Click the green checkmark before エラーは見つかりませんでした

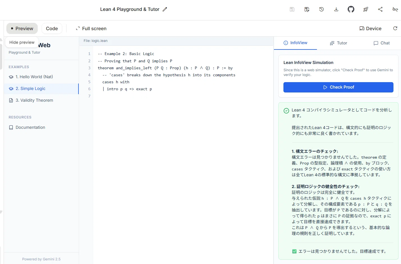point(294,251)
